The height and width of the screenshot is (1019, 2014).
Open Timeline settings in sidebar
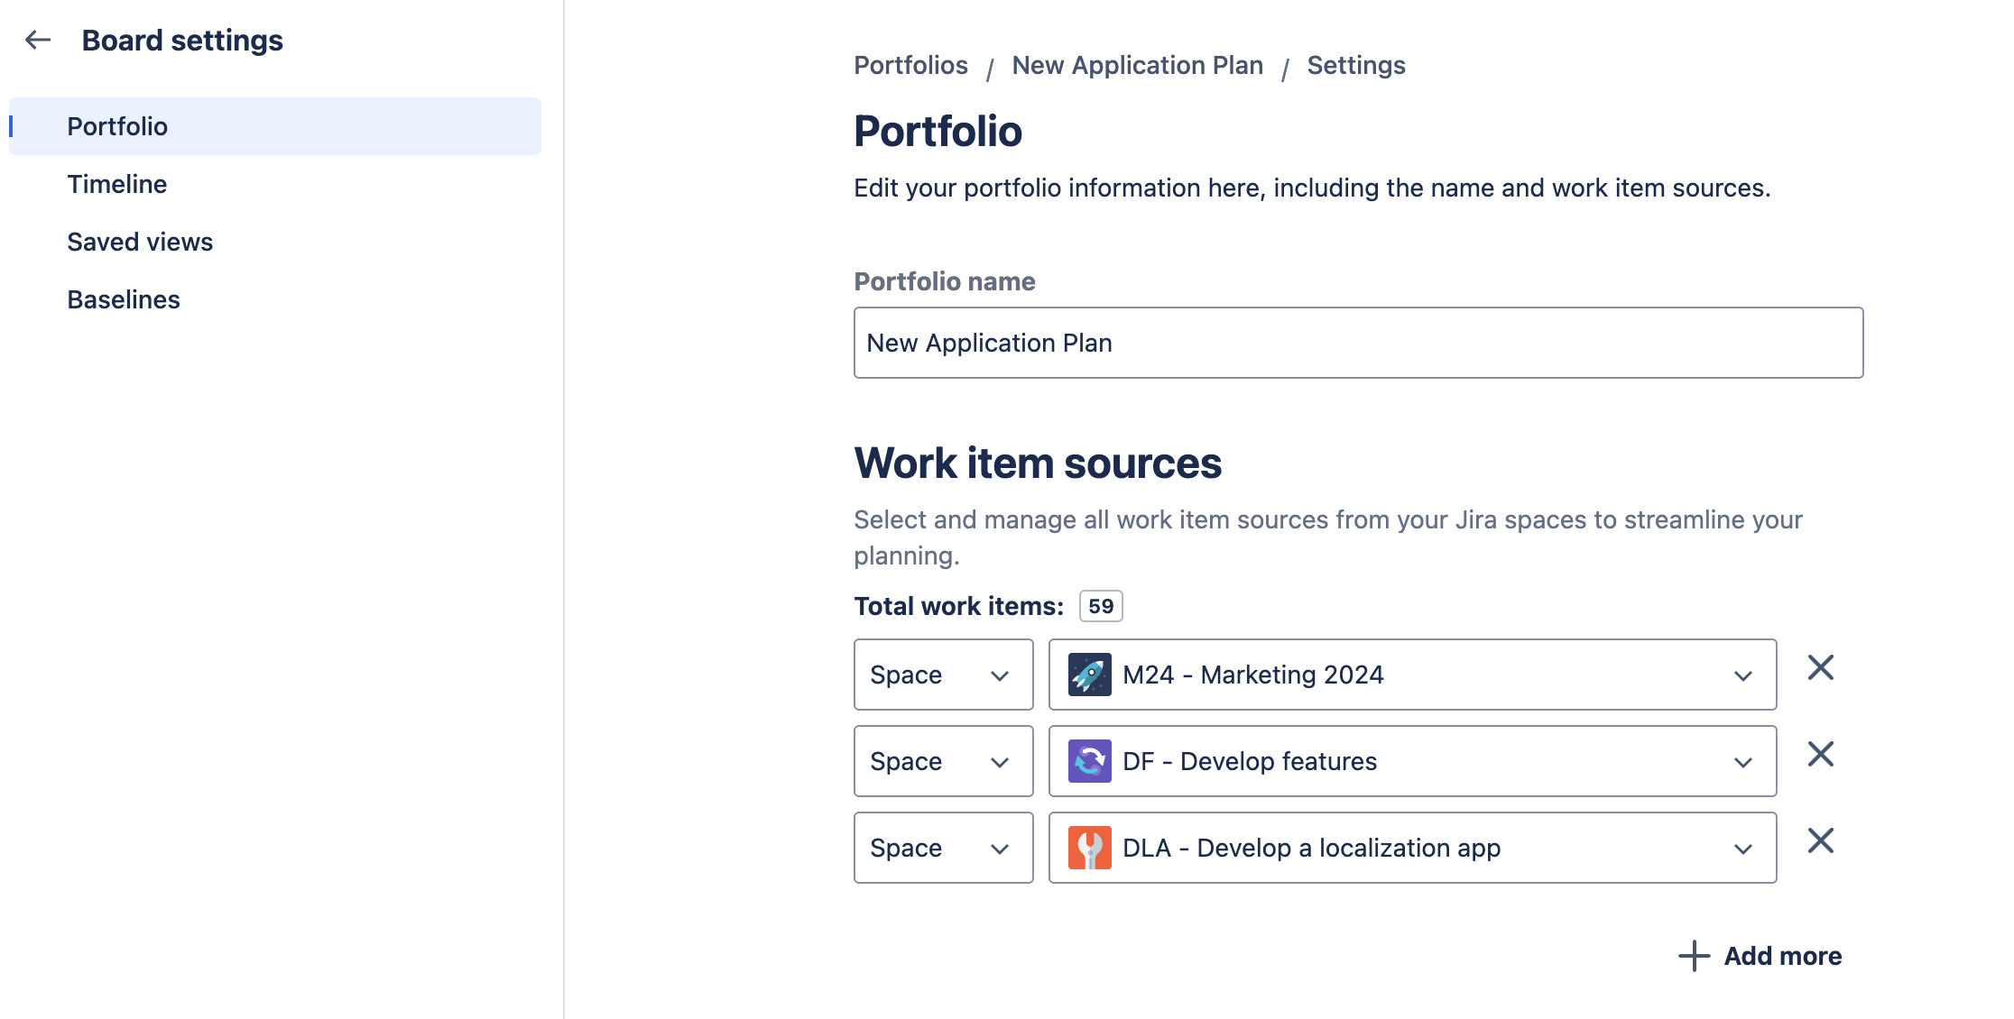tap(117, 184)
